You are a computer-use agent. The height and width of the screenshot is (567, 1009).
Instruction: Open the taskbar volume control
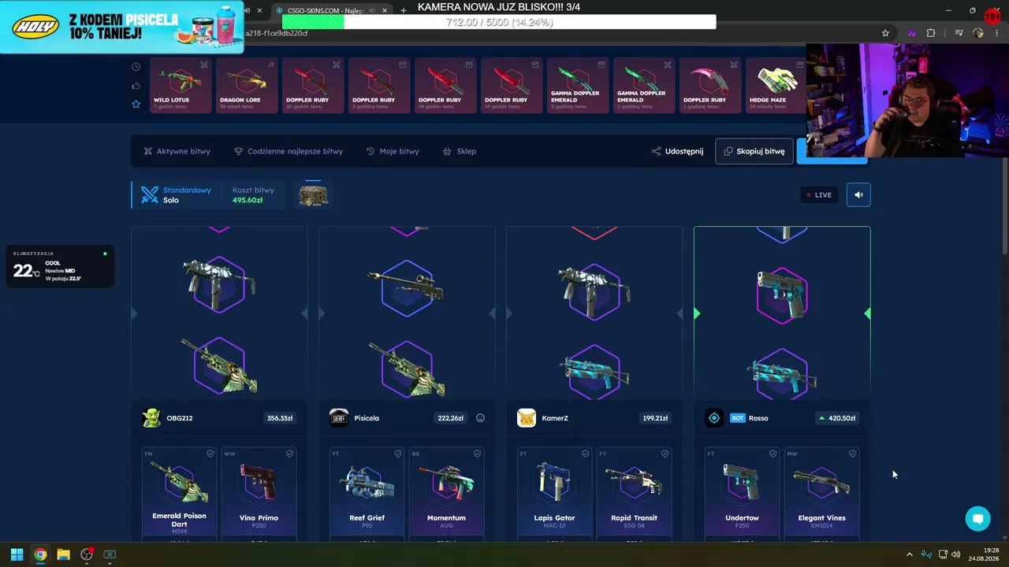tap(955, 554)
